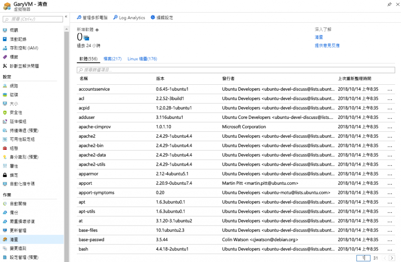
Task: Open the ellipsis menu for apport row
Action: click(x=390, y=184)
